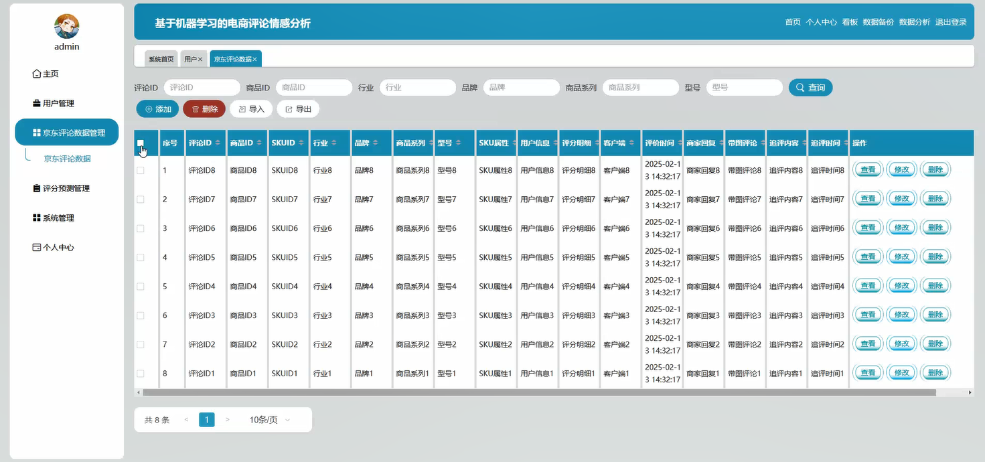Open 数据分析 in top navigation
The width and height of the screenshot is (985, 462).
click(915, 22)
